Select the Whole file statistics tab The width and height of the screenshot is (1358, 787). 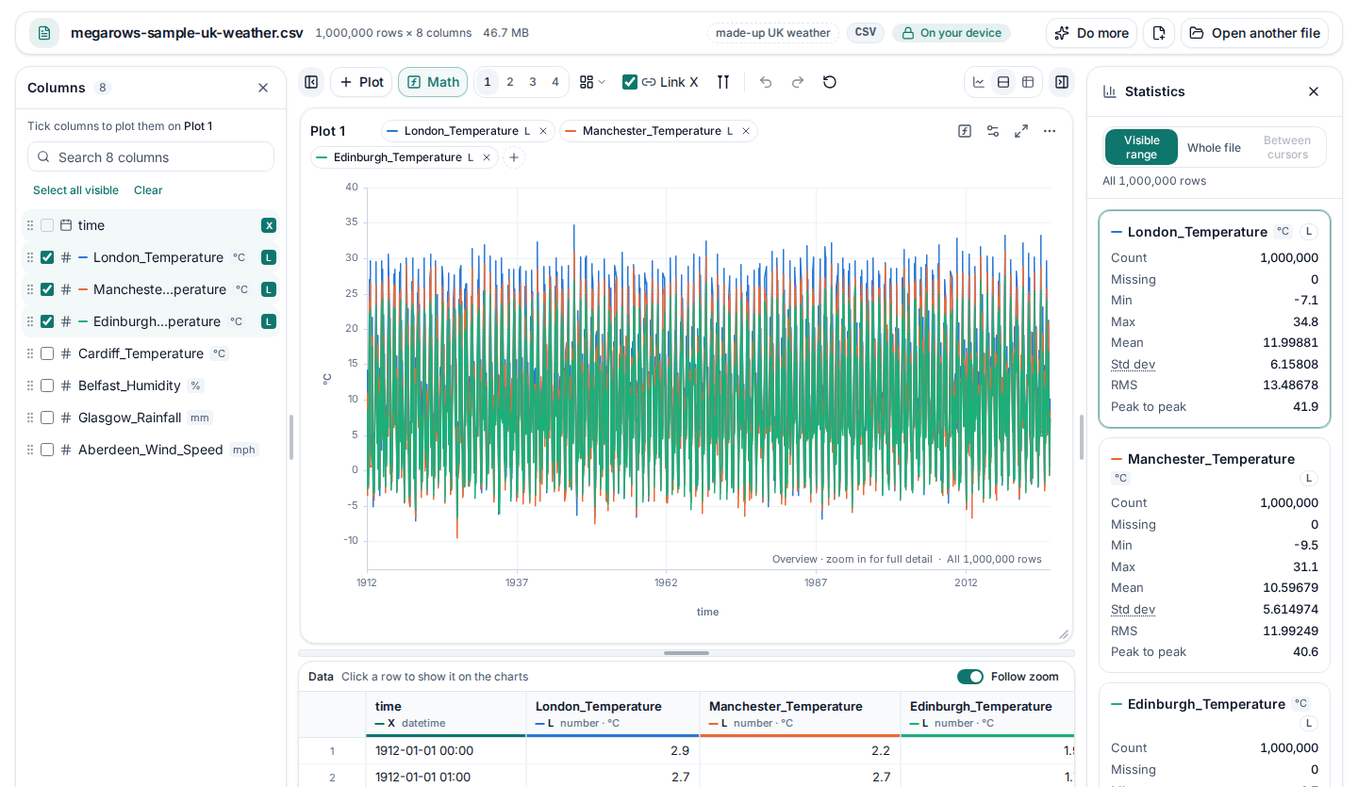point(1214,148)
